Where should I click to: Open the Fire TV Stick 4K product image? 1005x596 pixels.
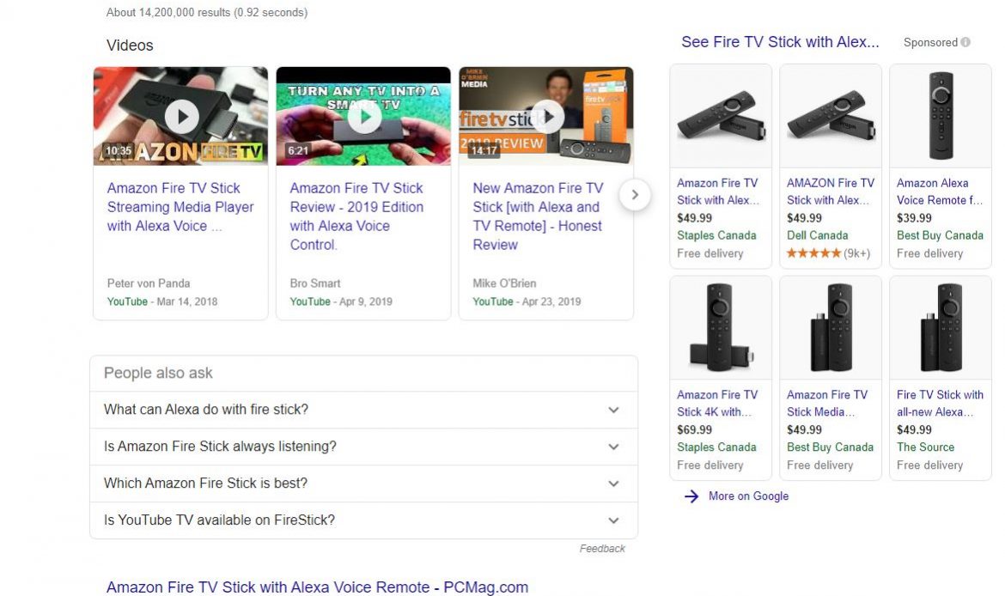click(x=721, y=327)
